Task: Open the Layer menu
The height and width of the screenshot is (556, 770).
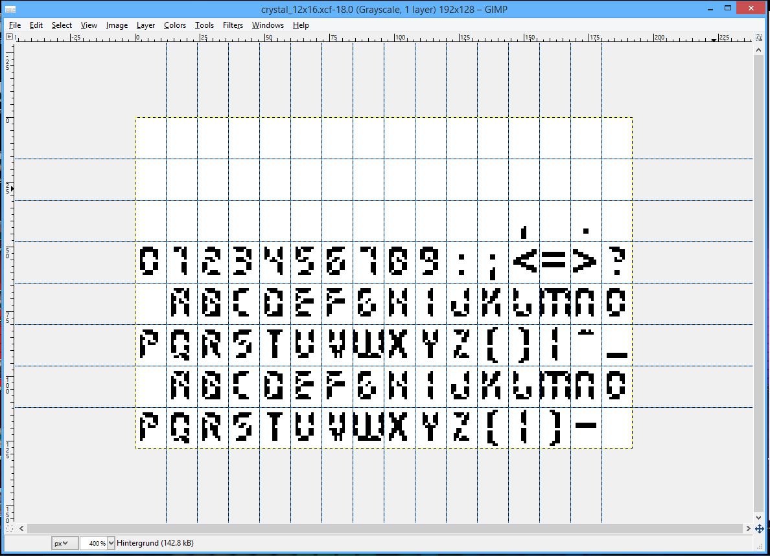Action: [145, 25]
